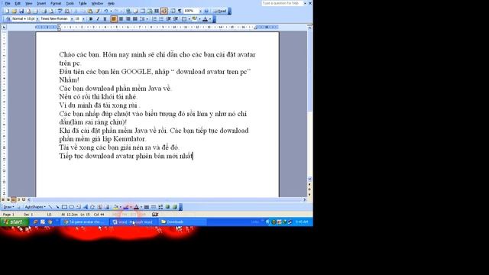This screenshot has height=275, width=489.
Task: Toggle underline formatting
Action: (105, 19)
